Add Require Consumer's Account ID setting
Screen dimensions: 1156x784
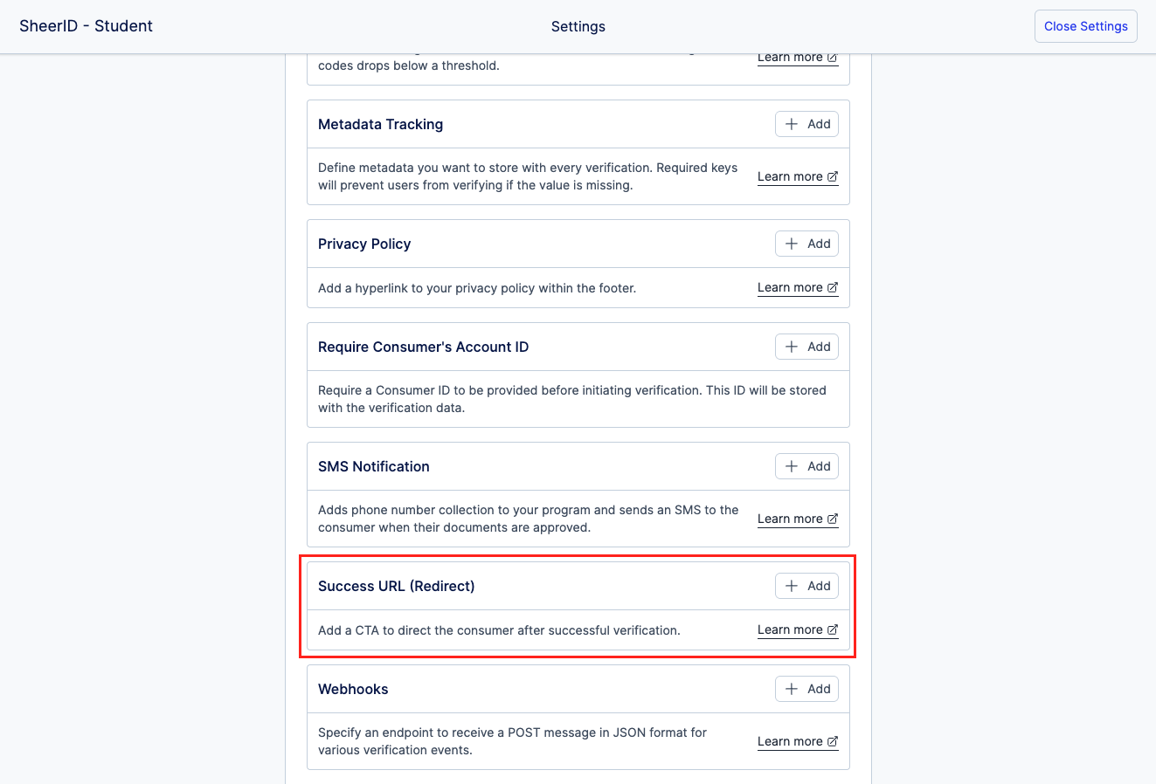[x=806, y=347]
